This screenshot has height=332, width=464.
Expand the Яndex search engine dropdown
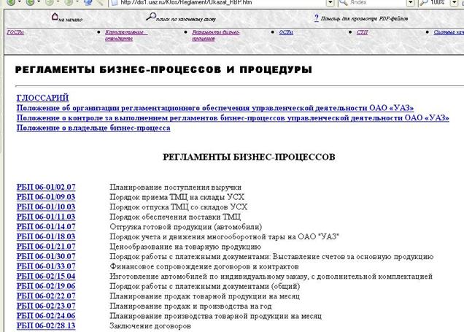[410, 3]
